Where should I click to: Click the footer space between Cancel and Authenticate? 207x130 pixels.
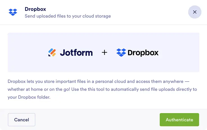[97, 120]
